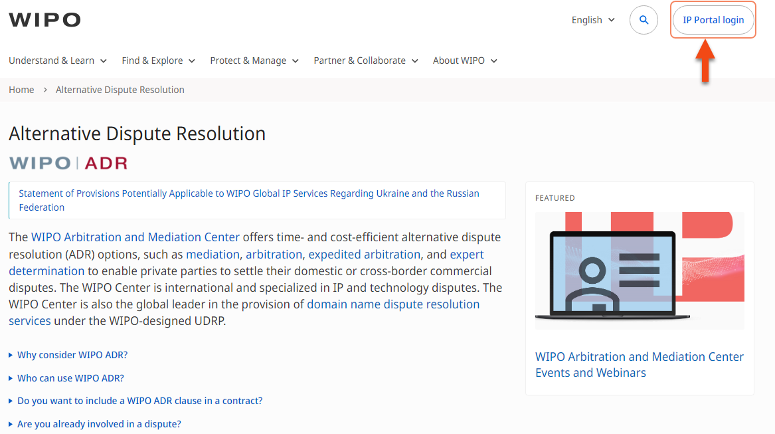Expand the About WIPO menu
The width and height of the screenshot is (775, 434).
465,60
